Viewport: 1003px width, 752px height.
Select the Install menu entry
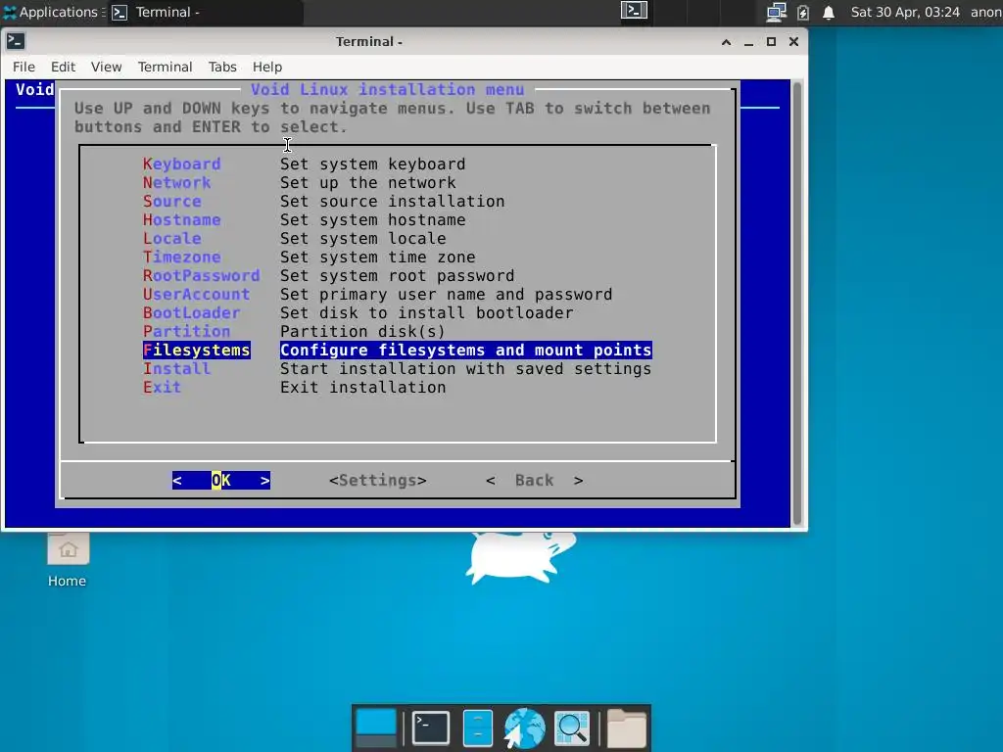coord(176,368)
